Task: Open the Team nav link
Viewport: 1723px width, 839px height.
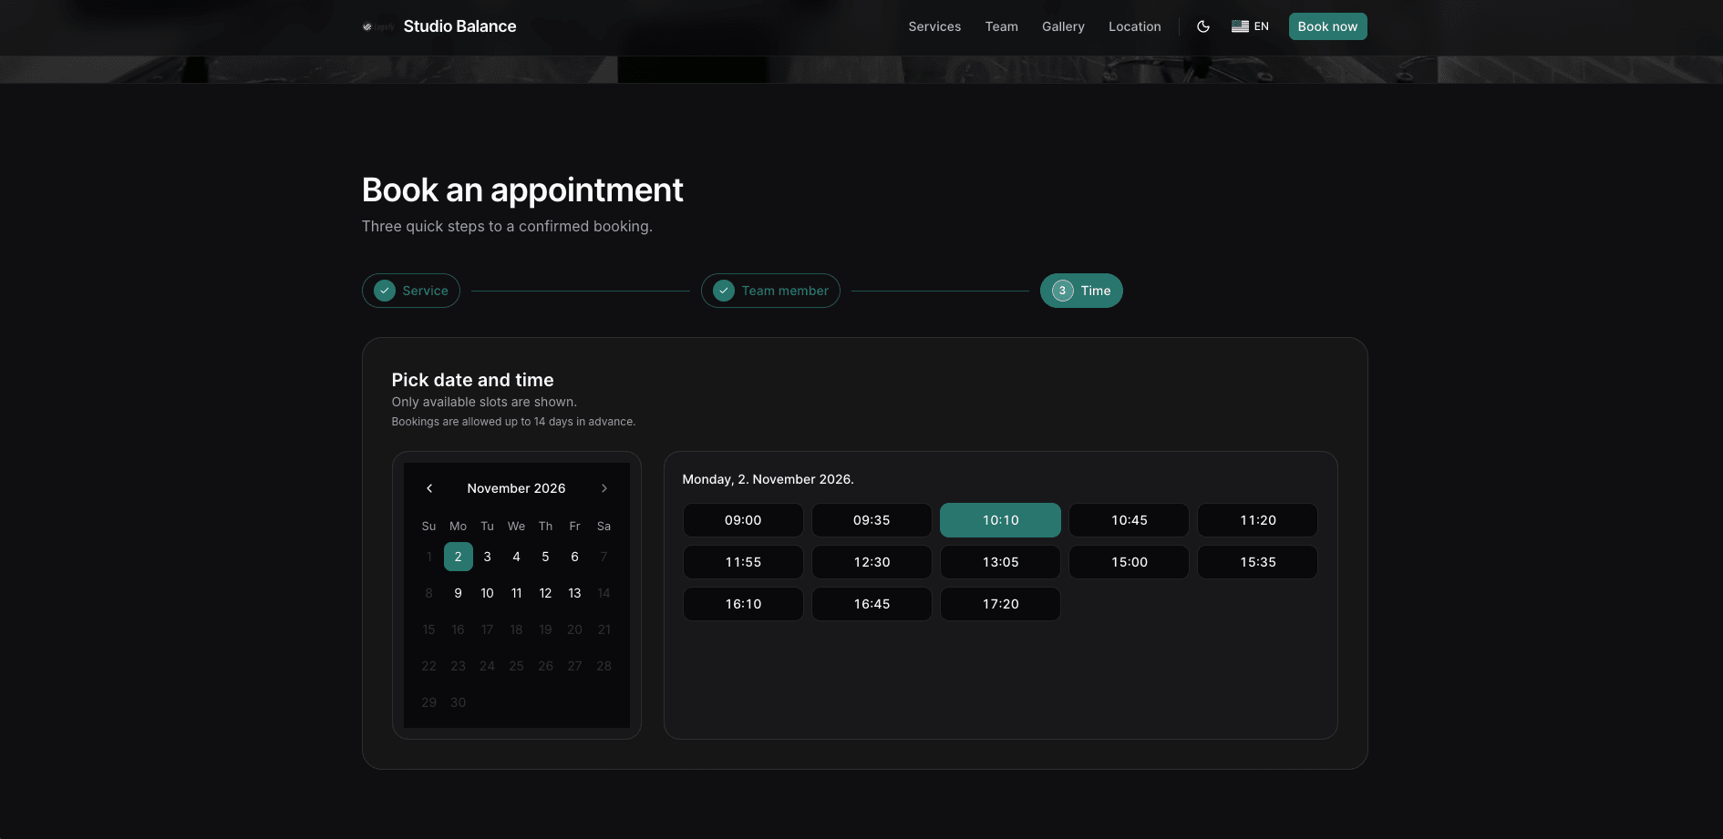Action: pyautogui.click(x=1001, y=26)
